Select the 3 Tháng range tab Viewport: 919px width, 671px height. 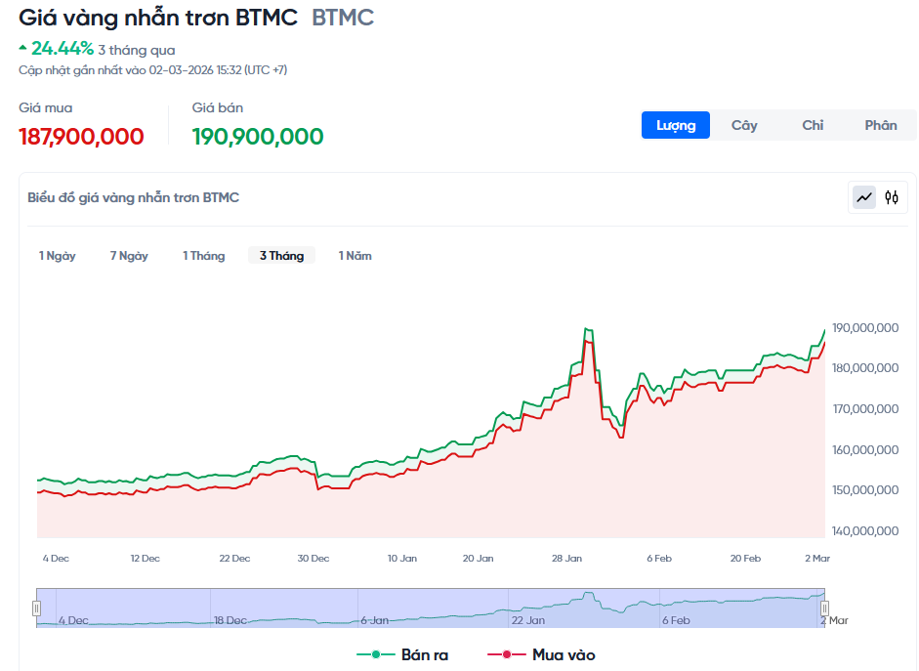[281, 256]
